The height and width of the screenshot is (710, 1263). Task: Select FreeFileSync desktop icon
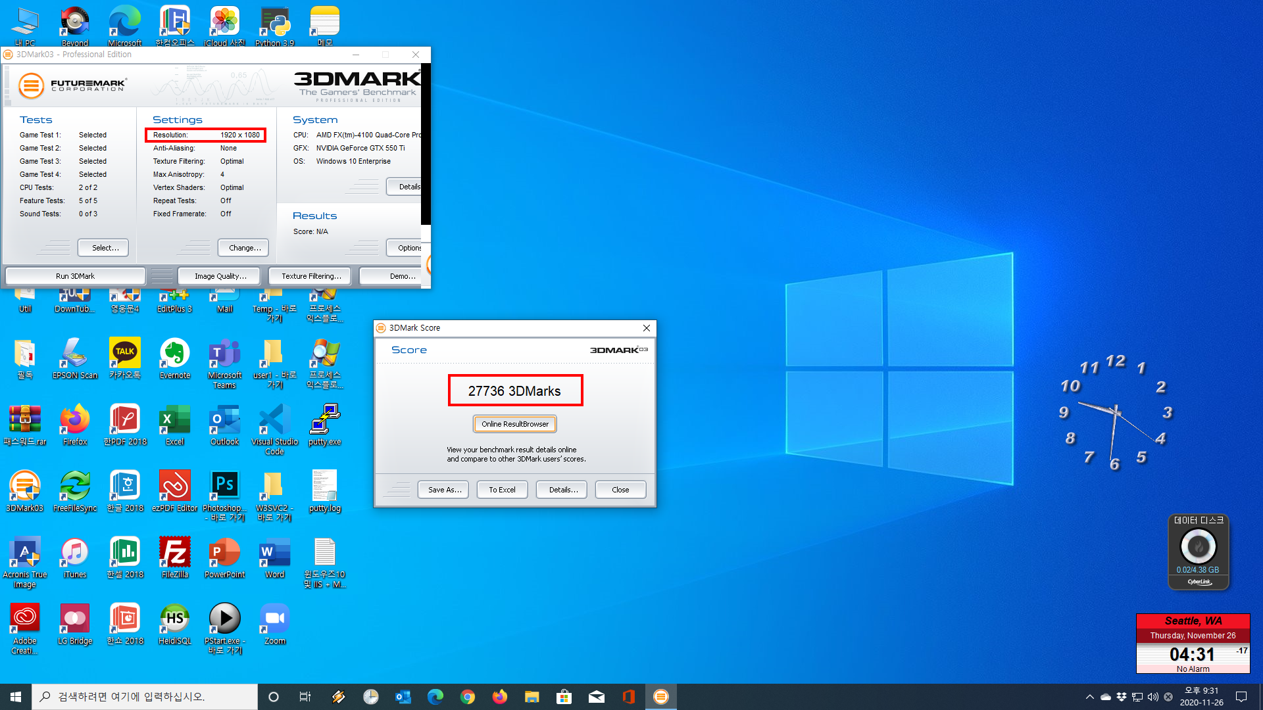75,492
